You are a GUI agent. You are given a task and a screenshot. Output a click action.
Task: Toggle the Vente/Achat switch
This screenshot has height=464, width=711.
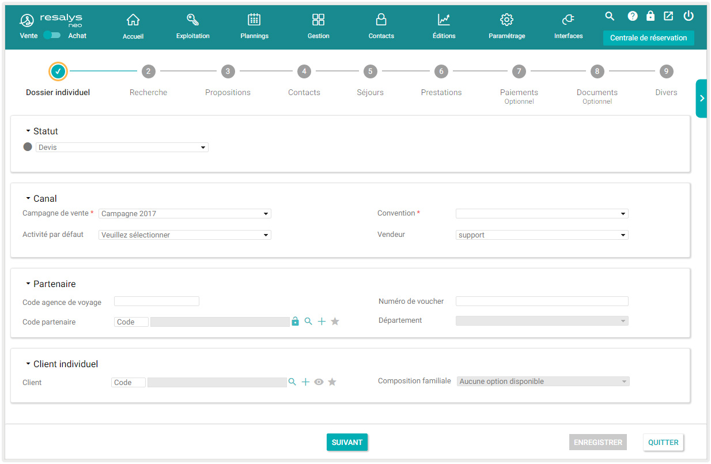tap(52, 35)
